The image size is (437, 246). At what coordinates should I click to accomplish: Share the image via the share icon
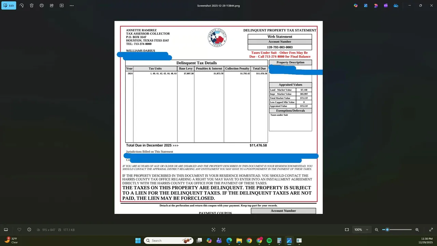52,5
